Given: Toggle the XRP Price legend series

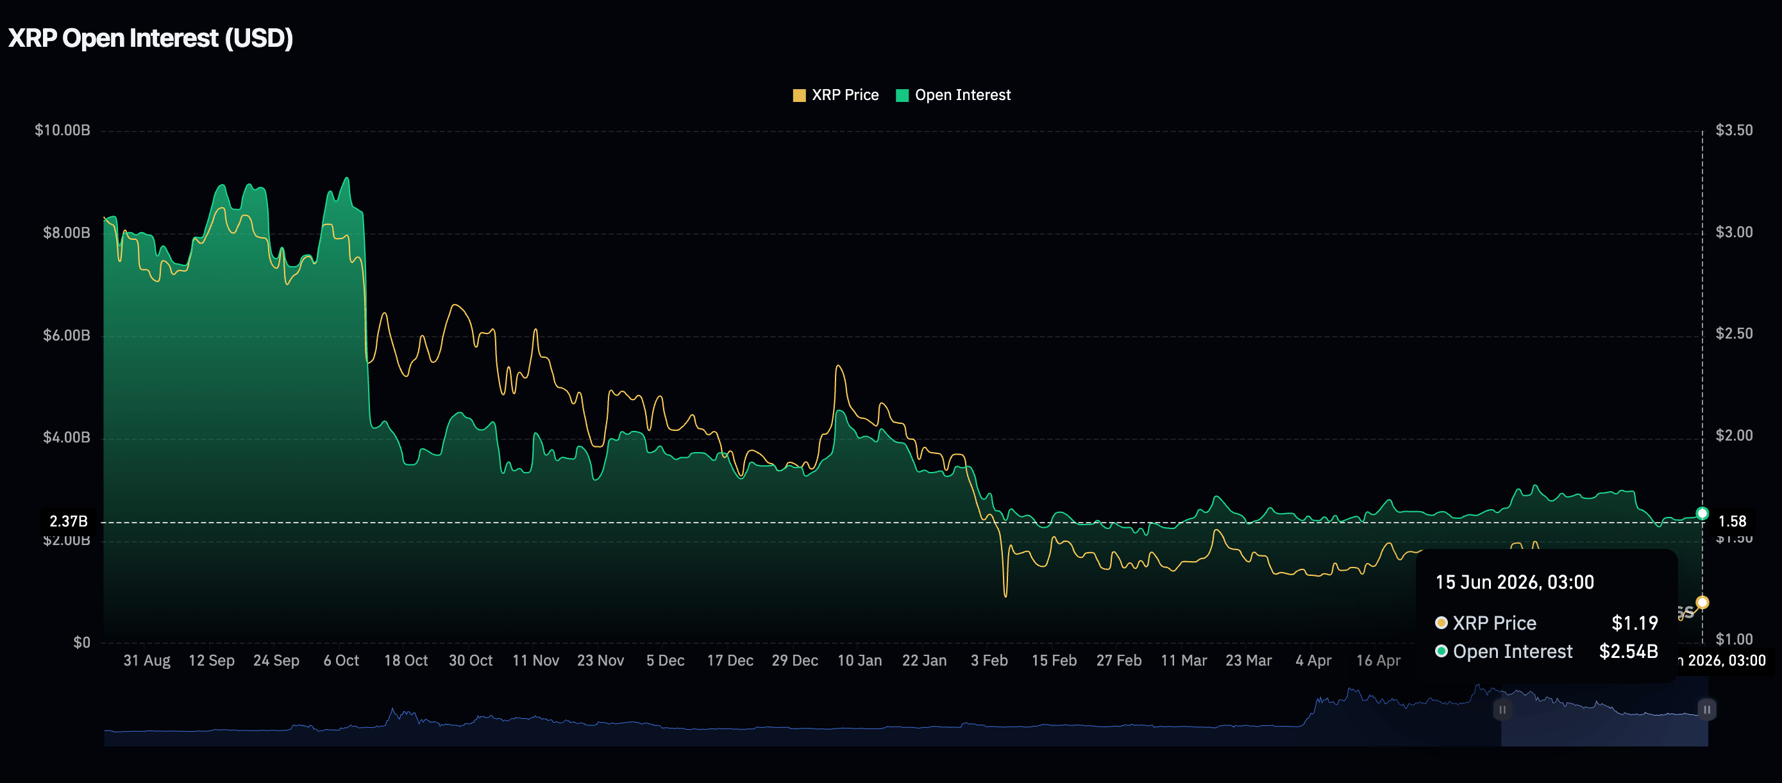Looking at the screenshot, I should 836,95.
